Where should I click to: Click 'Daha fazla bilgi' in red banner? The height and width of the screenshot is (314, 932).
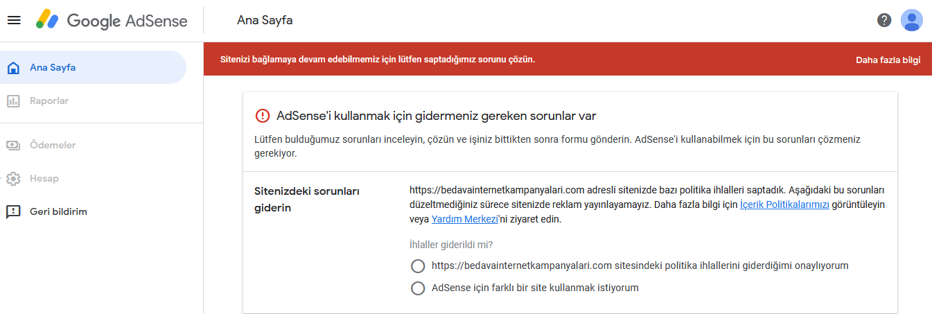coord(888,60)
